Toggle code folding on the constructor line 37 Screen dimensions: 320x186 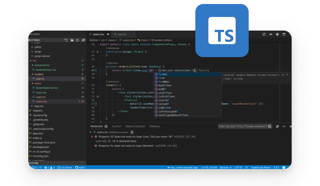(x=97, y=52)
